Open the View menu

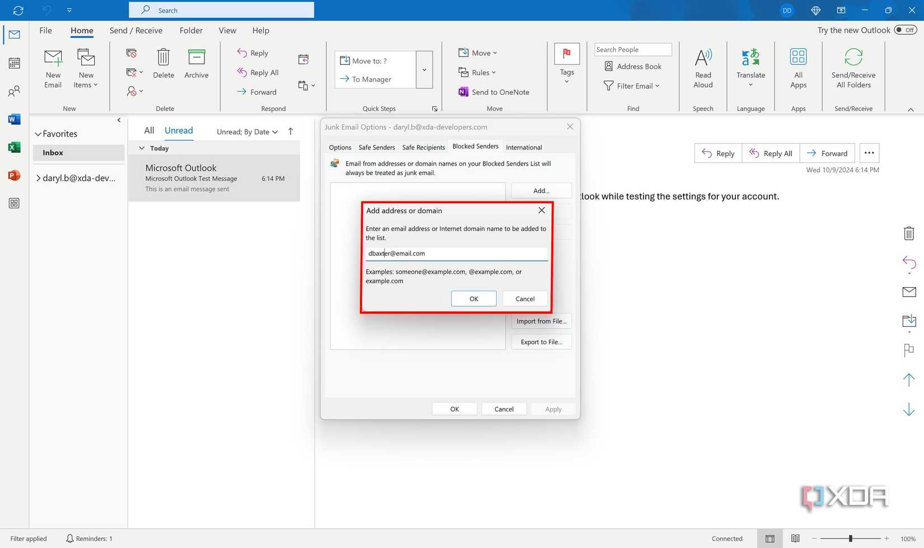[x=227, y=30]
